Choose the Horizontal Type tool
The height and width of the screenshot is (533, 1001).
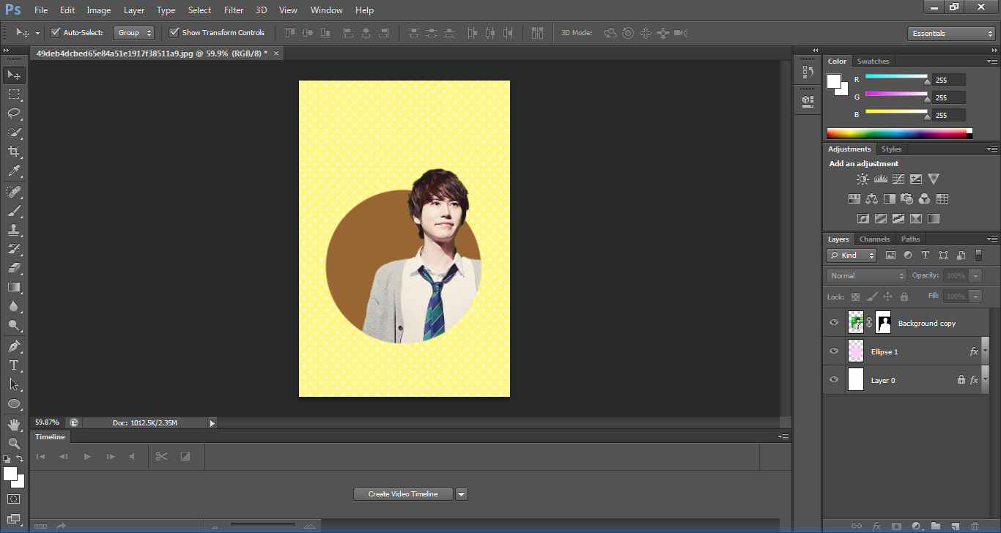point(14,365)
